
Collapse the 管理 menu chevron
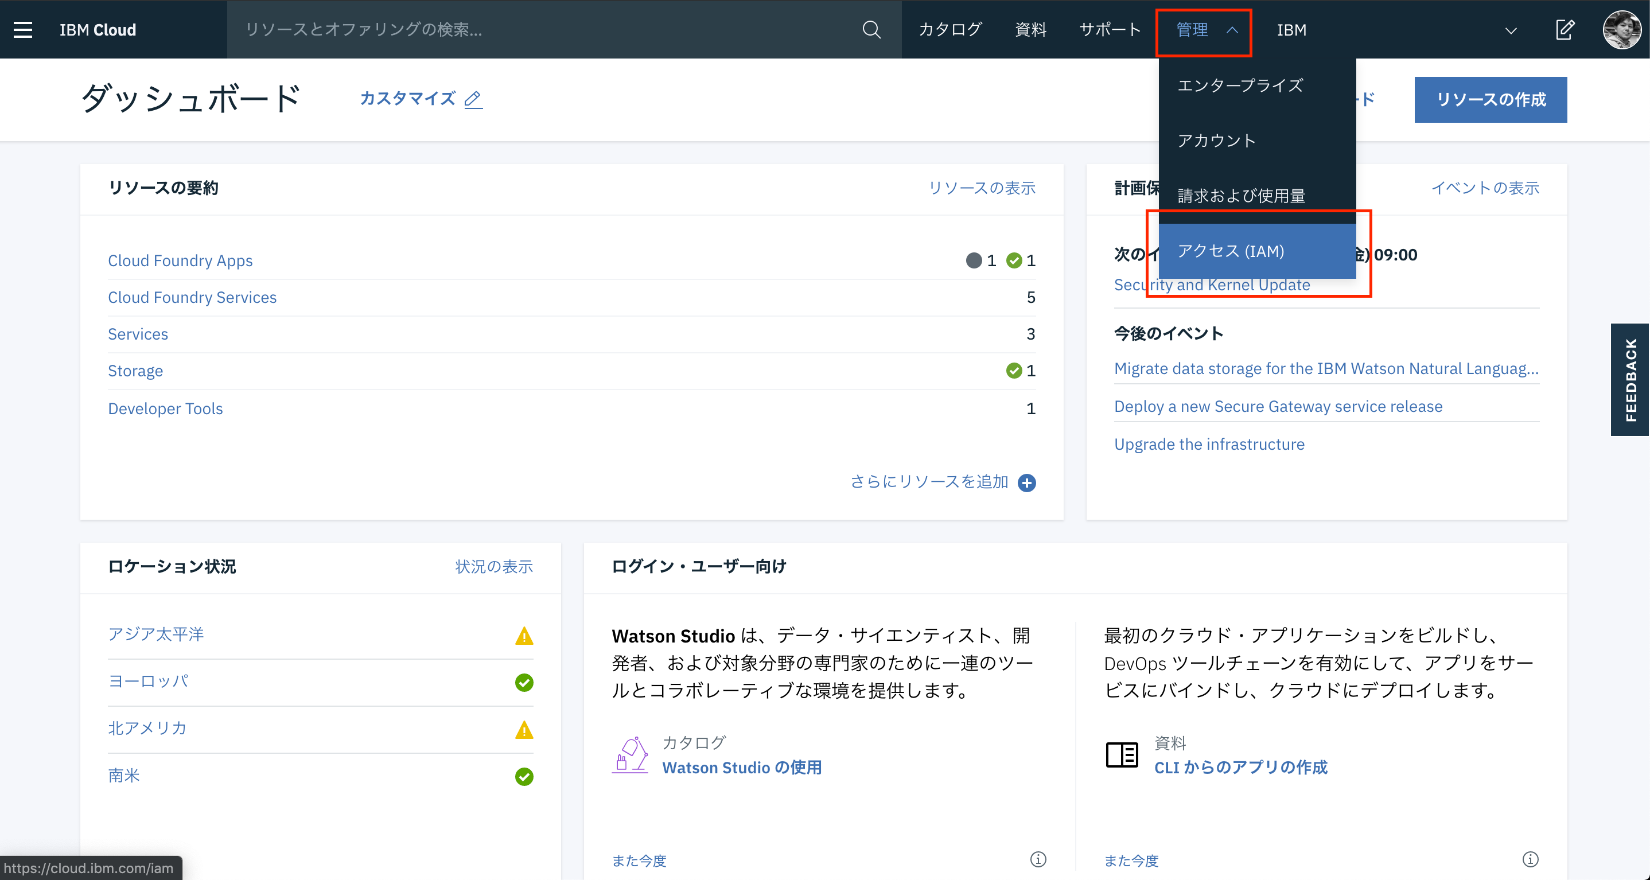(x=1232, y=30)
